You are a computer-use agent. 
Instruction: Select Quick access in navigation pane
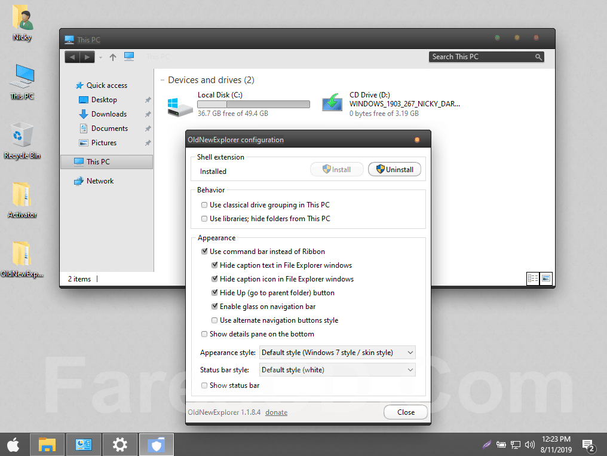(x=107, y=85)
